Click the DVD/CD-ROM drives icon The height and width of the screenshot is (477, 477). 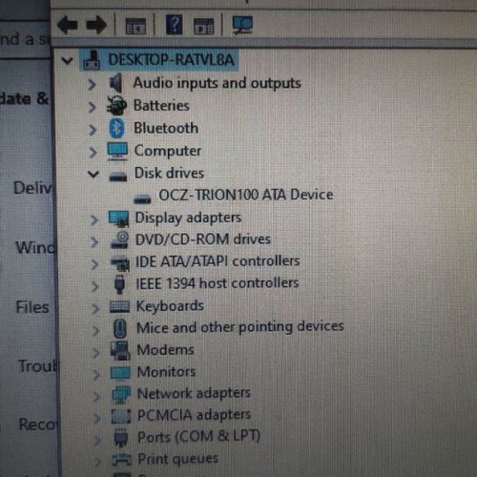tap(119, 240)
